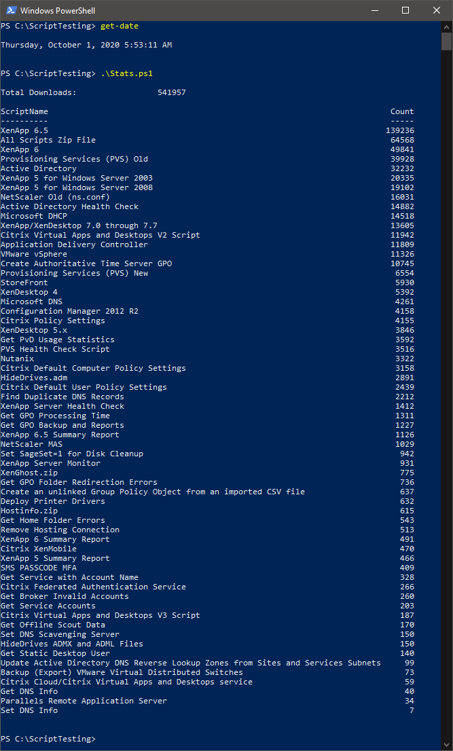Click the Total Downloads value 541957
Viewport: 453px width, 751px height.
[x=171, y=92]
